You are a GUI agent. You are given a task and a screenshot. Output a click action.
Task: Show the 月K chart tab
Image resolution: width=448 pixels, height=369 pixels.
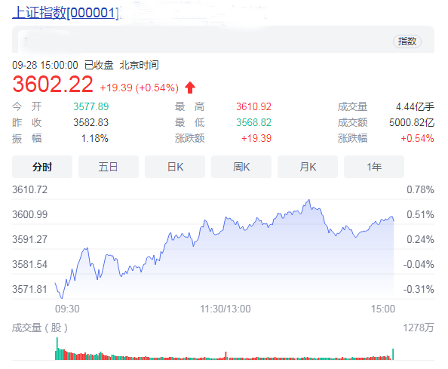click(x=308, y=167)
